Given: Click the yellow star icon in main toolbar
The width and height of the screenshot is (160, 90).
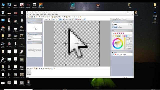Looking at the screenshot, I should coord(80,17).
